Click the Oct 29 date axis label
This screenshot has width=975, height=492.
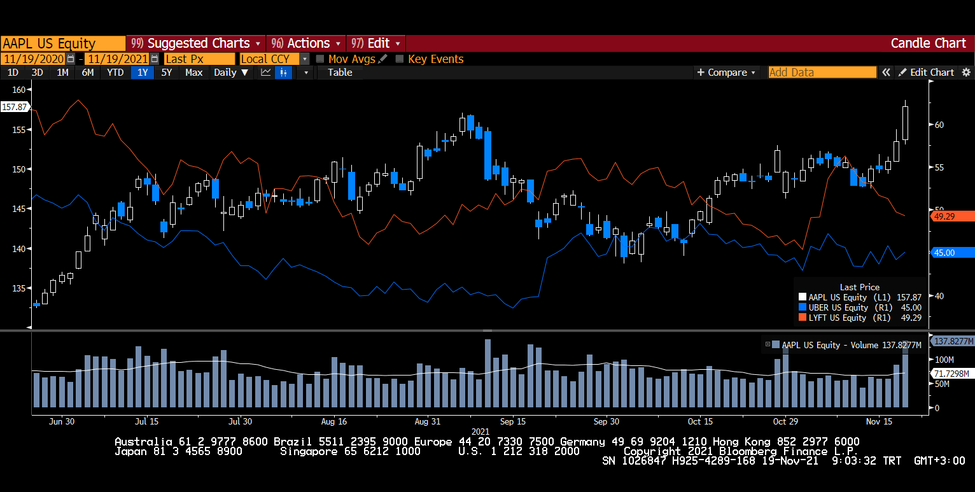[x=785, y=421]
